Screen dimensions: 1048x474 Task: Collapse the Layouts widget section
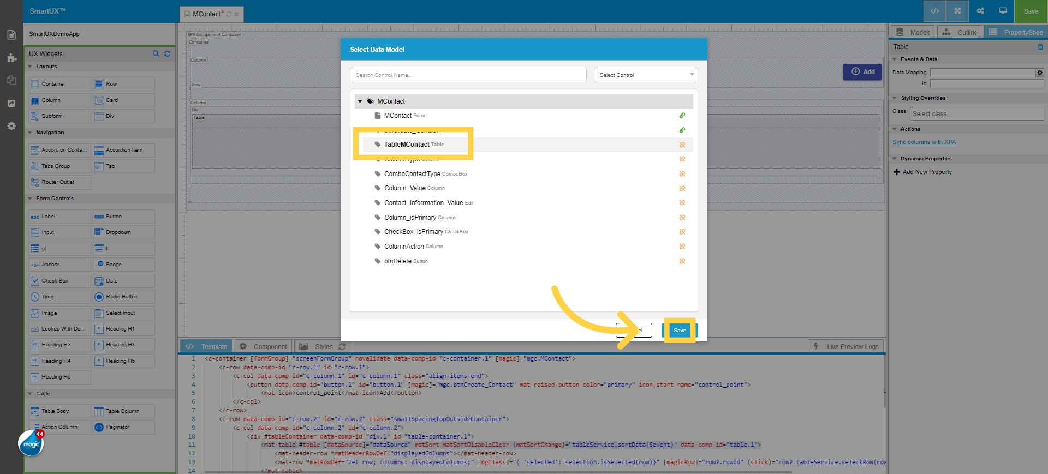point(30,67)
